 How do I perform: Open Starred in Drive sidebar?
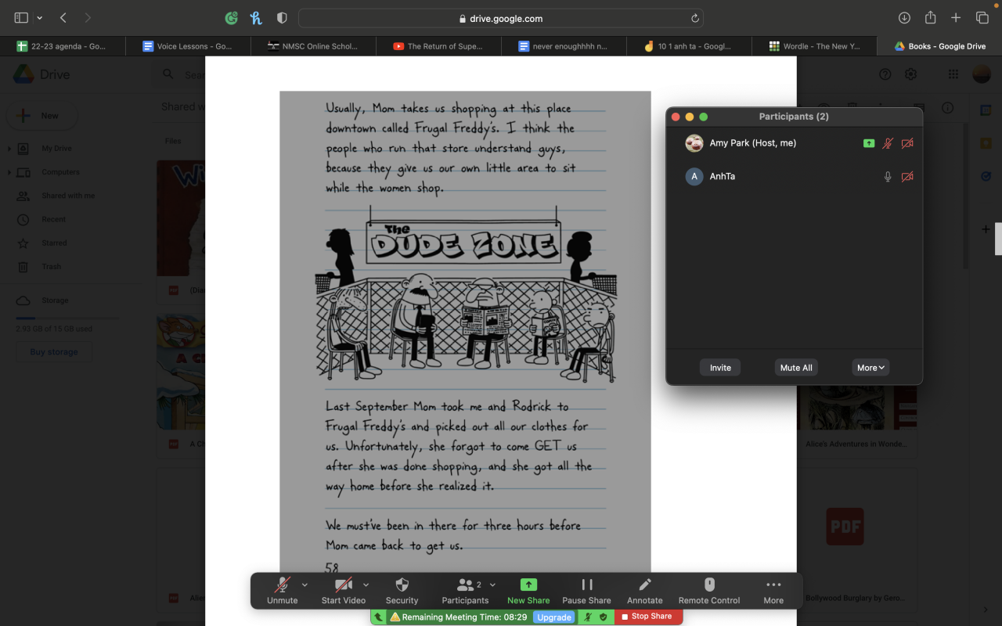tap(54, 243)
